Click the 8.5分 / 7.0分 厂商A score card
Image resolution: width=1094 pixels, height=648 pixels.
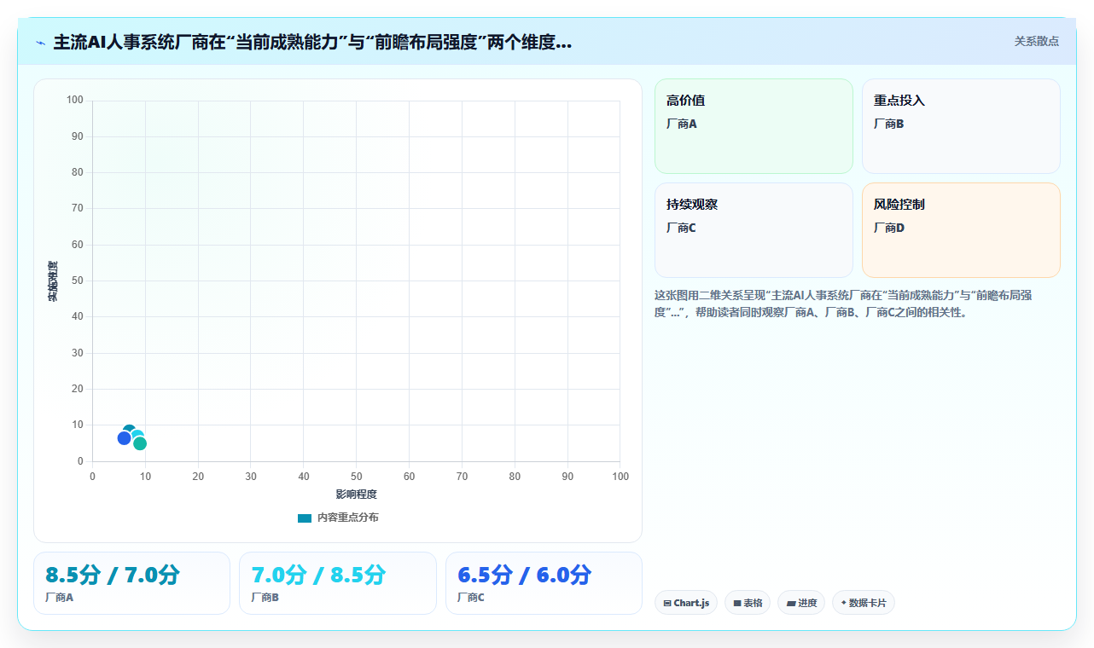click(x=131, y=583)
